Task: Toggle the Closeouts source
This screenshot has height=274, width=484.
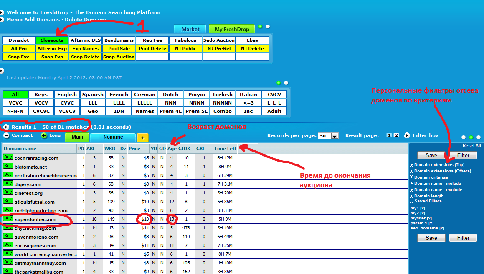Action: pyautogui.click(x=52, y=40)
